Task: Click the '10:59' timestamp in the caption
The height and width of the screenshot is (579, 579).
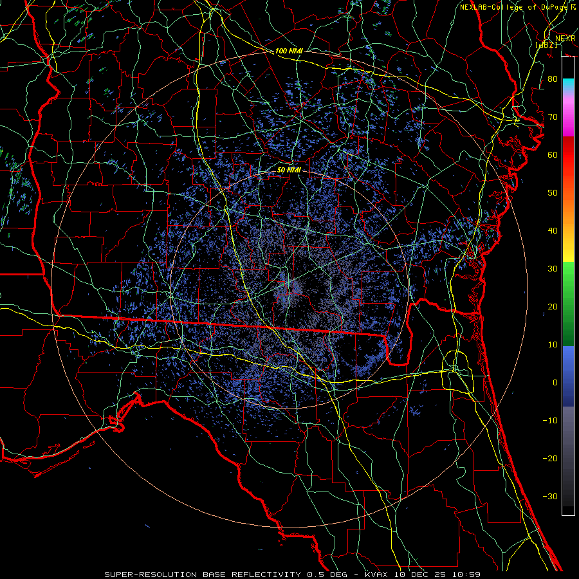Action: coord(468,574)
